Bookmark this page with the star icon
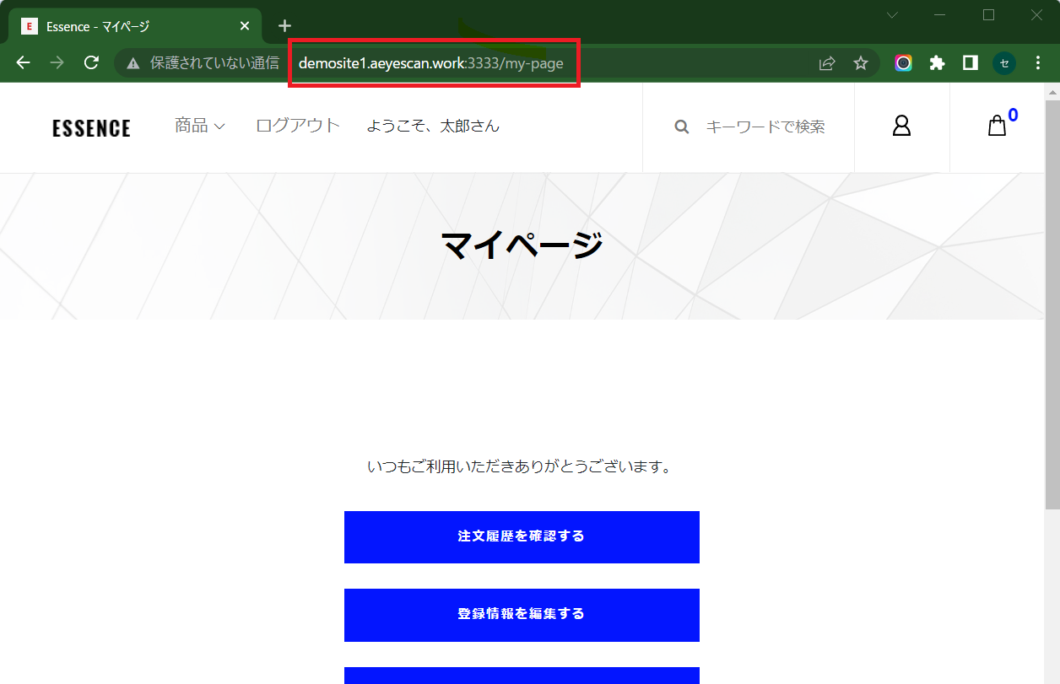The height and width of the screenshot is (684, 1060). 861,63
